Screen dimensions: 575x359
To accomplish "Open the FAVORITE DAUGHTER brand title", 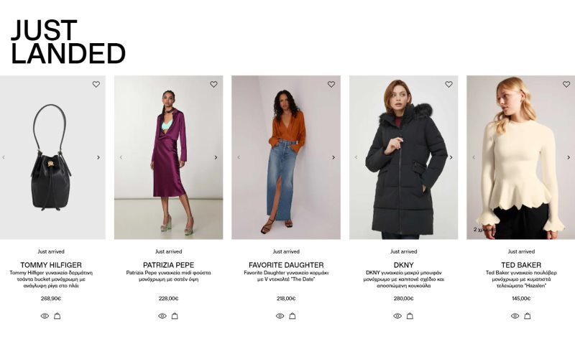I will pyautogui.click(x=286, y=265).
